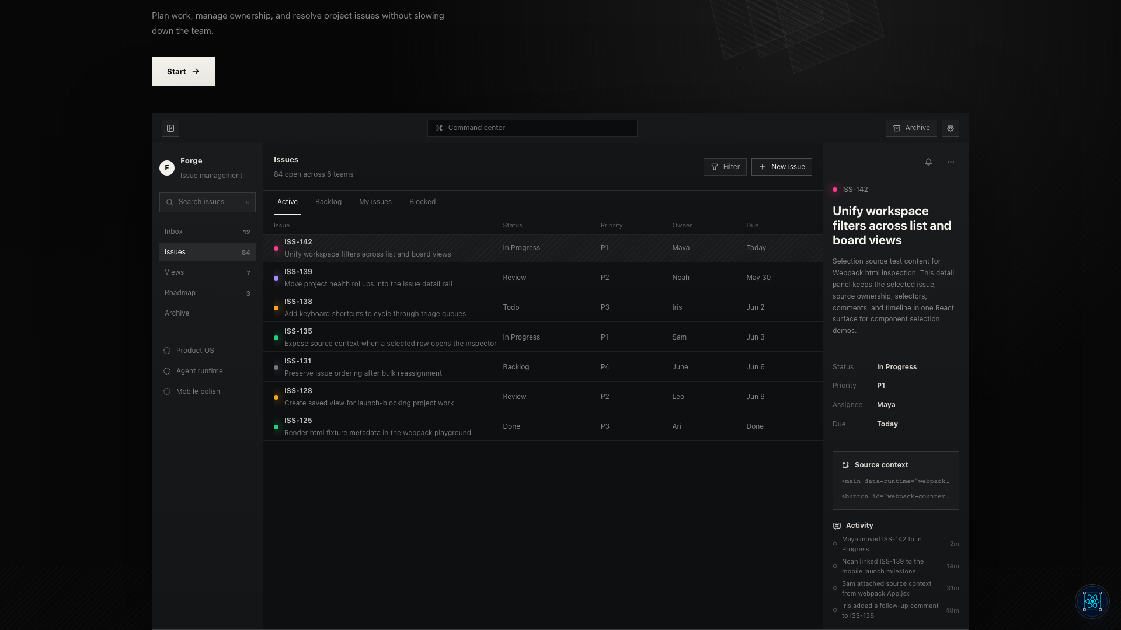Click the Priority column header
The width and height of the screenshot is (1121, 630).
(x=611, y=225)
